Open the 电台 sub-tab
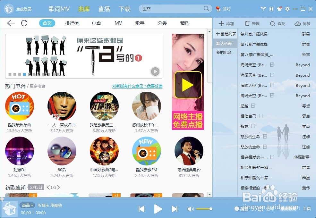Viewport: 316px width, 218px height. [x=96, y=23]
